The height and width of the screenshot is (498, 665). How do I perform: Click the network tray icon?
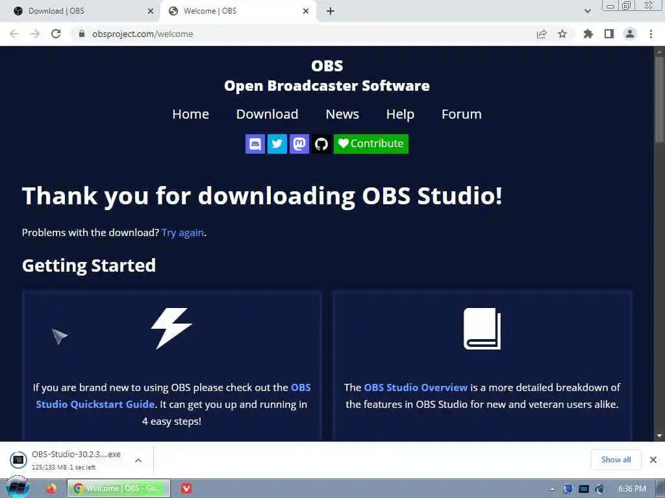[x=584, y=489]
